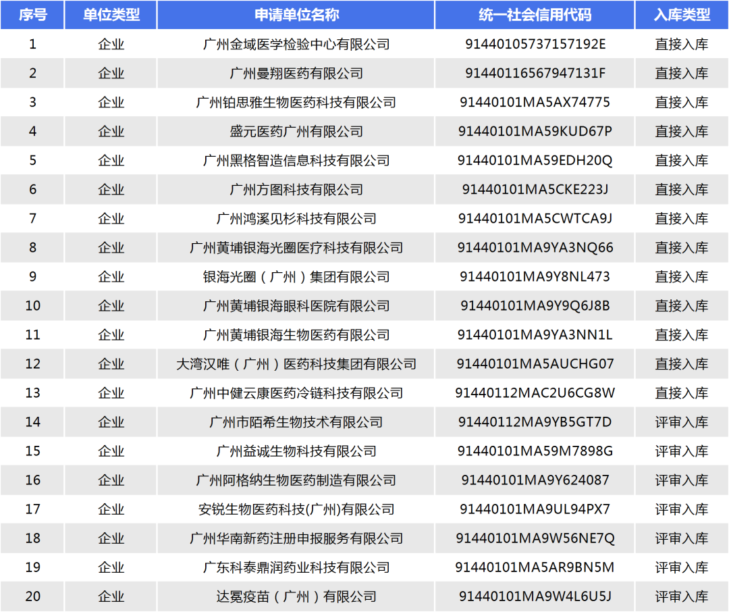Click 企业 in row 19
Viewport: 729px width, 612px height.
[x=111, y=568]
